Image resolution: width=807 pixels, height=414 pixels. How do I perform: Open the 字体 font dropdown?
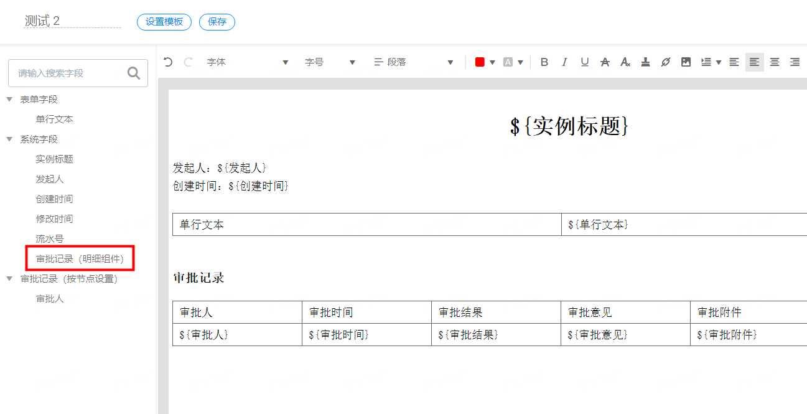[248, 62]
